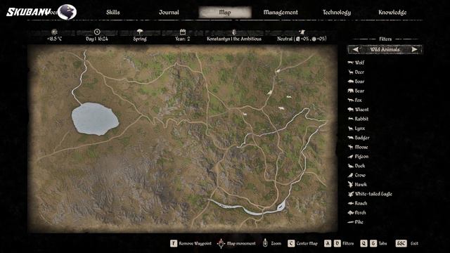Image resolution: width=450 pixels, height=253 pixels.
Task: Click the calendar icon above Year 2
Action: pos(183,32)
